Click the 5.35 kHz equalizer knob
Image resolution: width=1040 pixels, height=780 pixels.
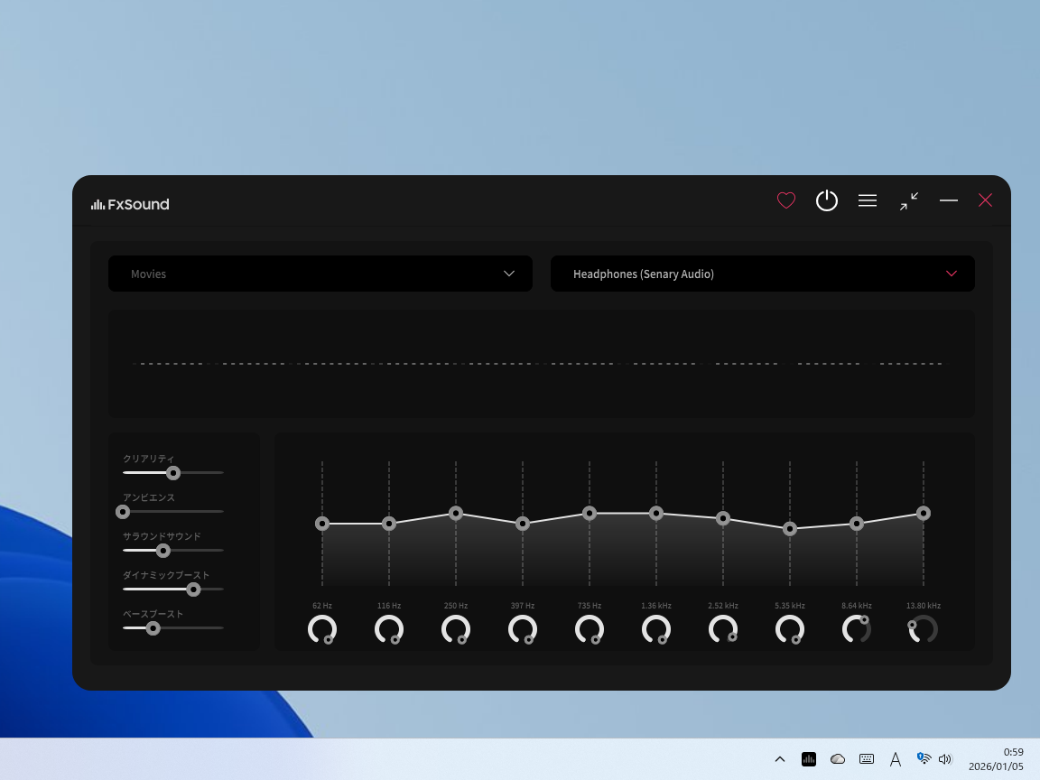pyautogui.click(x=789, y=628)
